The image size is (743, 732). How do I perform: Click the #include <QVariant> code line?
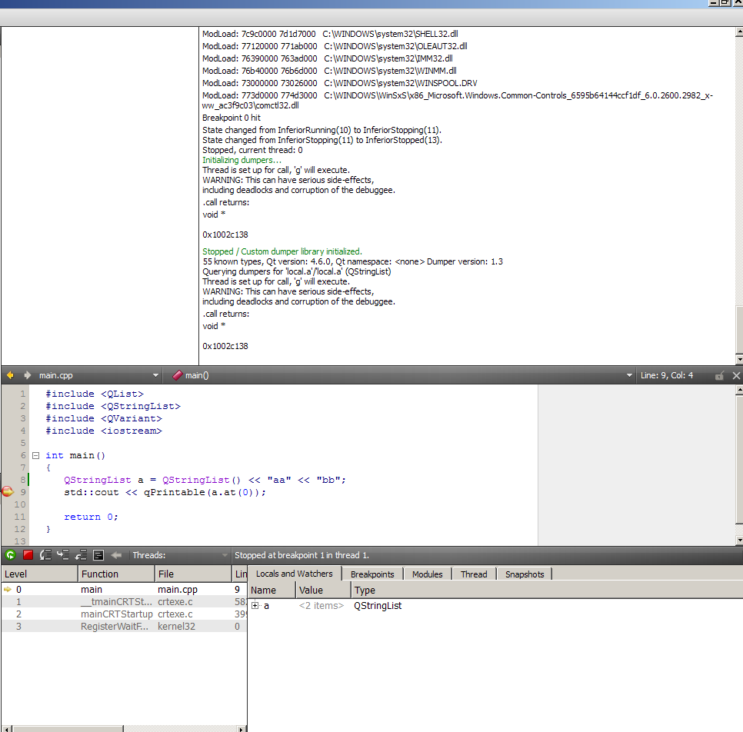pyautogui.click(x=104, y=418)
